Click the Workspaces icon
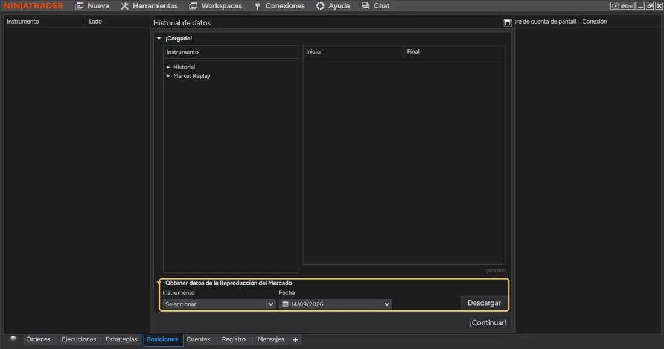 click(x=193, y=6)
